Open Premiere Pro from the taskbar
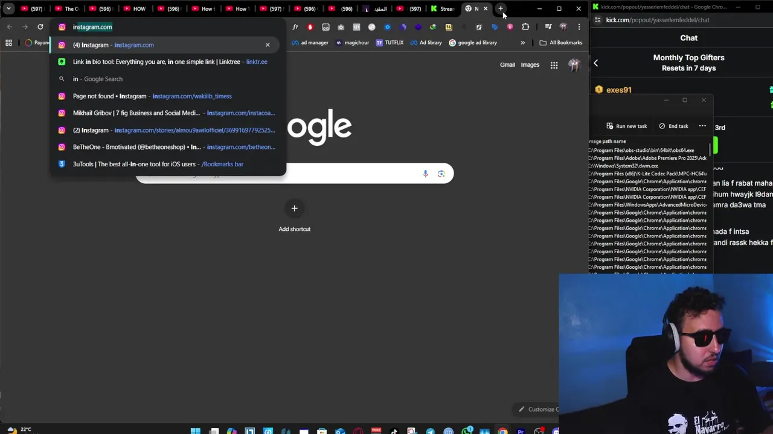 coord(521,431)
